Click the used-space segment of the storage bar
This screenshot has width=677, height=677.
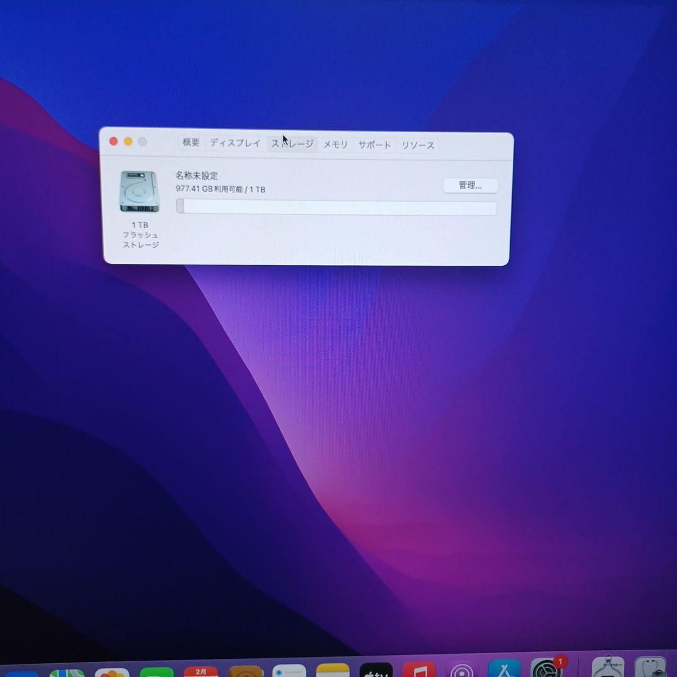(x=181, y=206)
